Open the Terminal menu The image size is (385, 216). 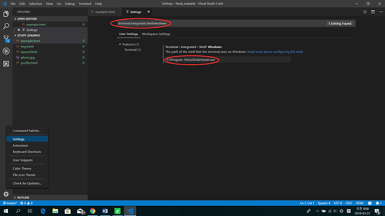click(x=85, y=4)
